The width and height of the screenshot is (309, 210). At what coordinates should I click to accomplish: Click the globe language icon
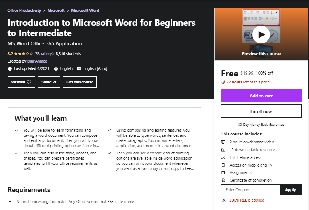click(56, 68)
